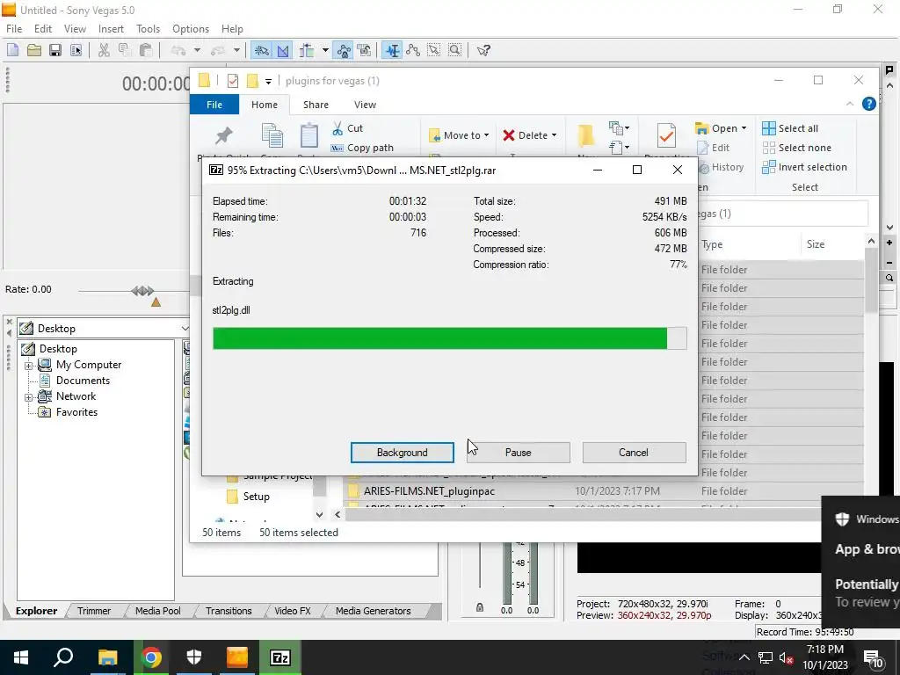The width and height of the screenshot is (900, 675).
Task: Click the Redo icon in Vegas toolbar
Action: pyautogui.click(x=218, y=50)
